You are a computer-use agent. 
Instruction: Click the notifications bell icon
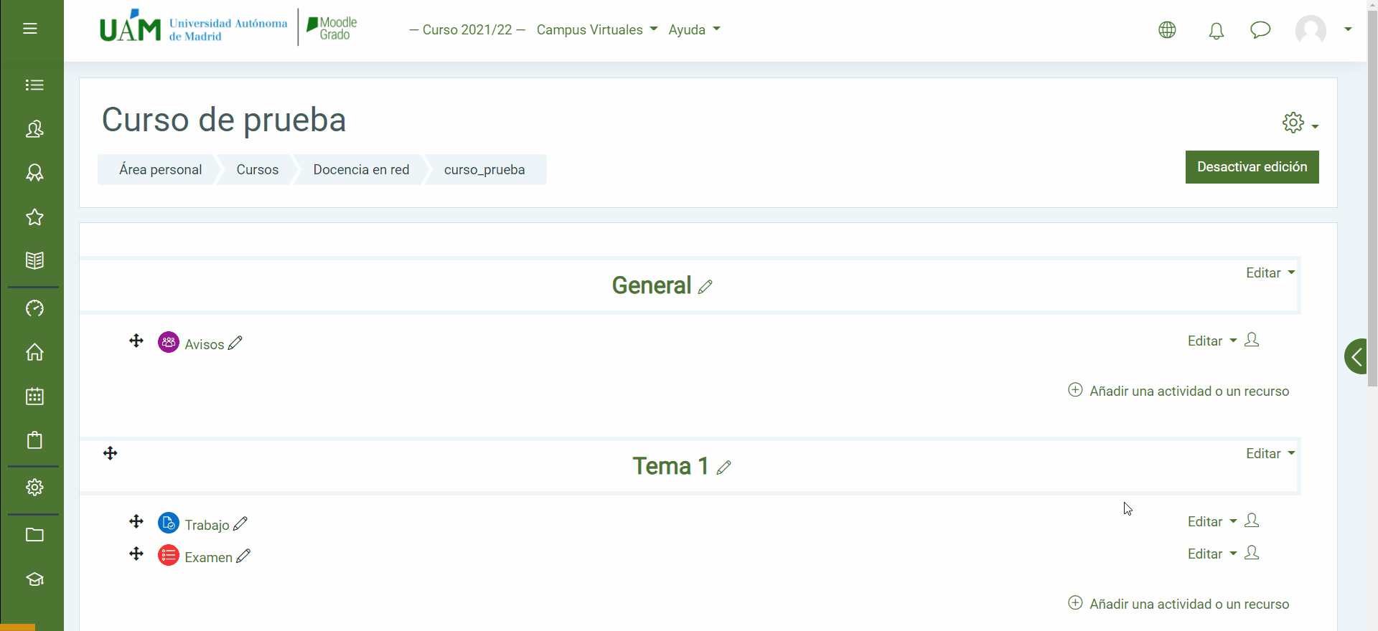pyautogui.click(x=1216, y=30)
